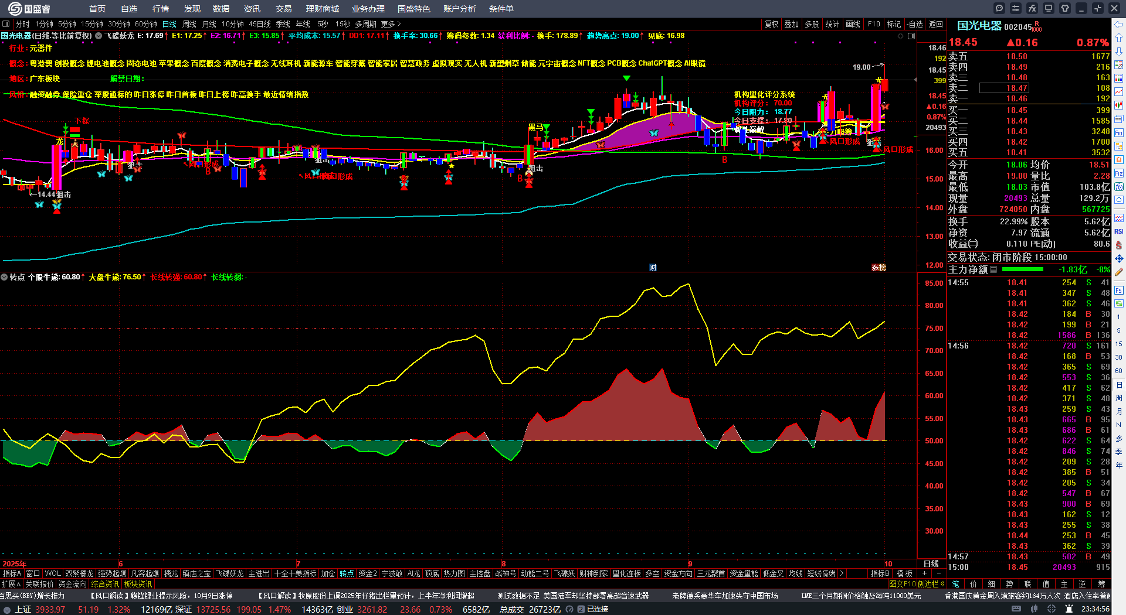This screenshot has height=615, width=1126.
Task: Click the down arrow icon in right sidebar
Action: [x=1119, y=51]
